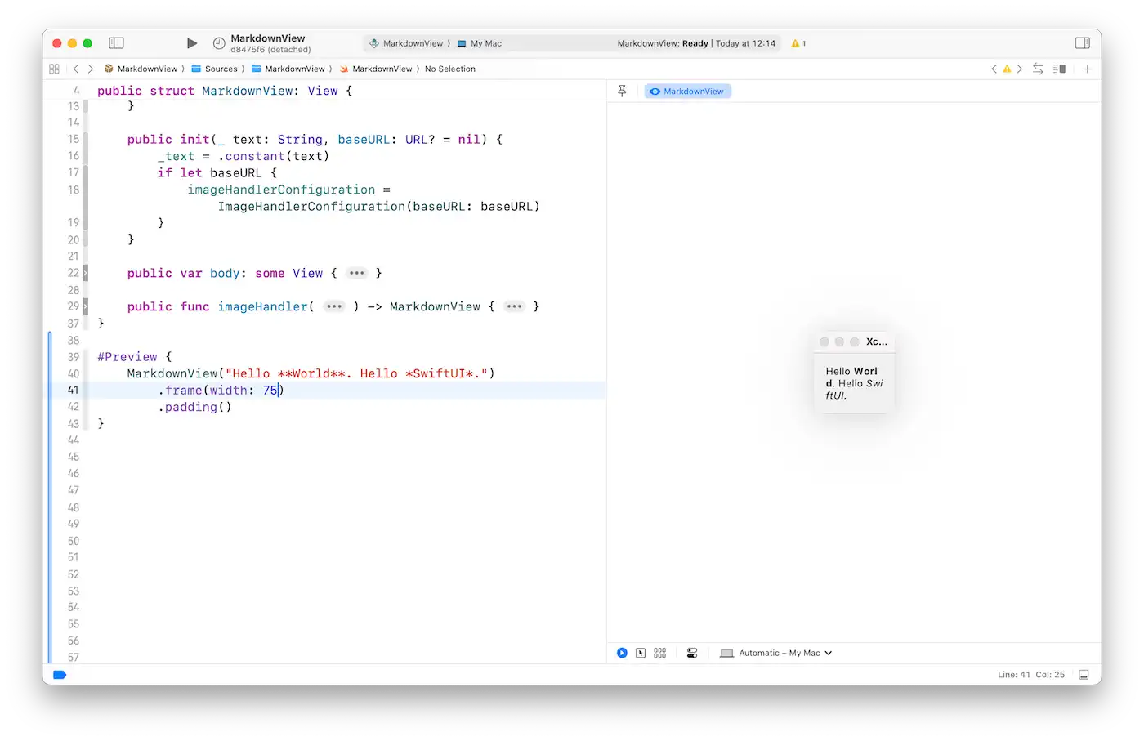Screen dimensions: 1144x741
Task: Pin the preview with the pin icon
Action: coord(622,92)
